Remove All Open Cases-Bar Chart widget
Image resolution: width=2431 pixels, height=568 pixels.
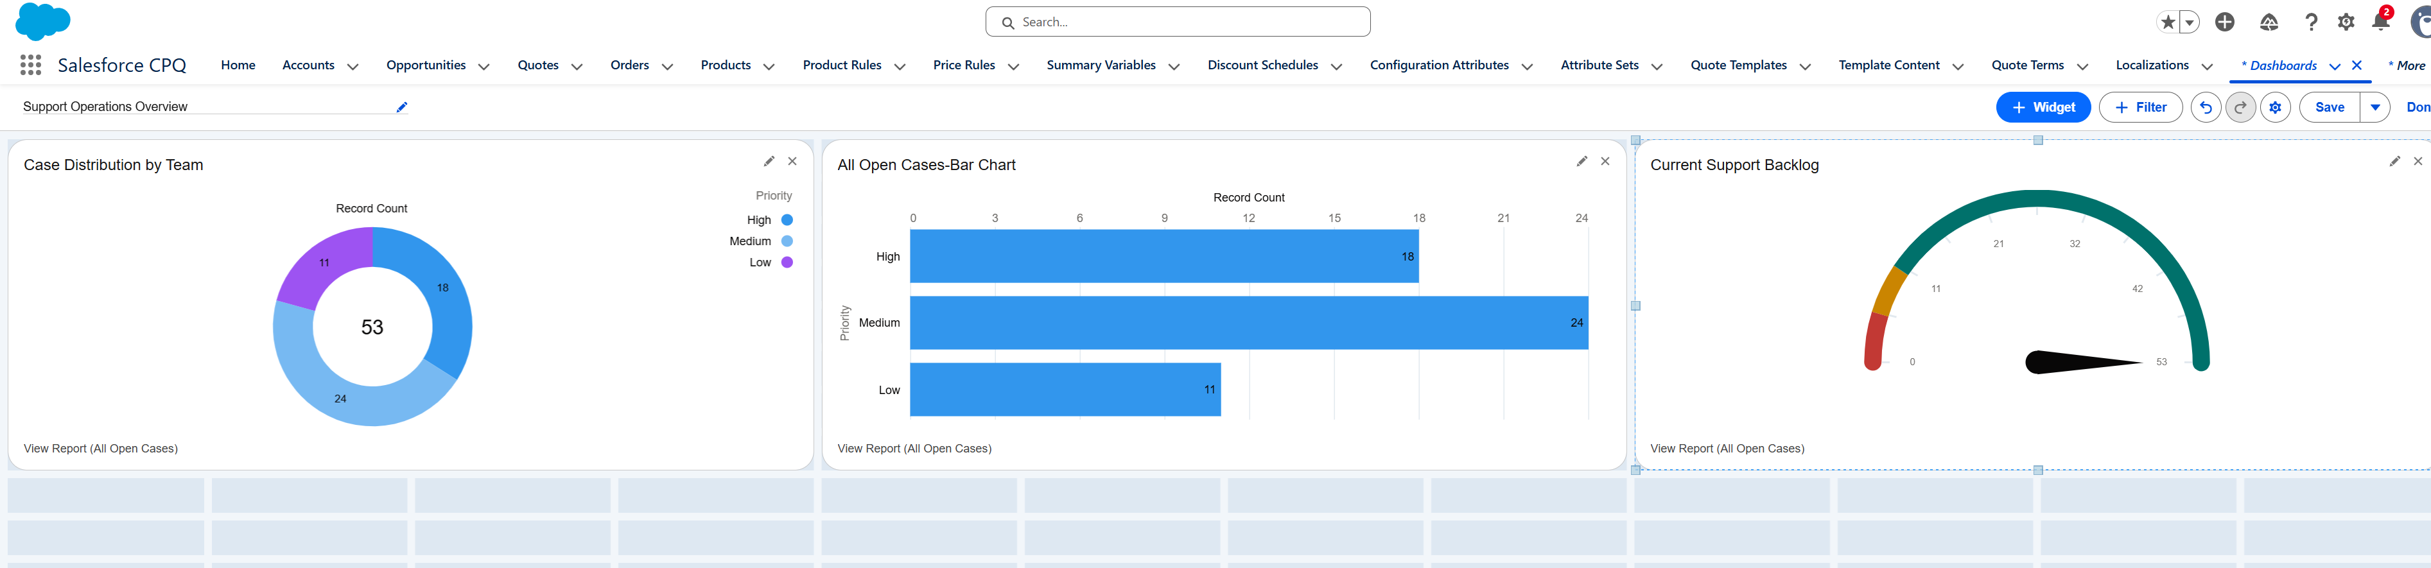pos(1605,161)
